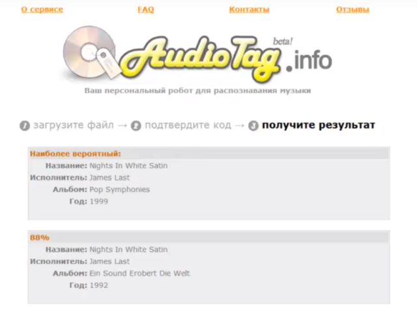Click the 88% match result header
Image resolution: width=417 pixels, height=309 pixels.
(x=40, y=237)
